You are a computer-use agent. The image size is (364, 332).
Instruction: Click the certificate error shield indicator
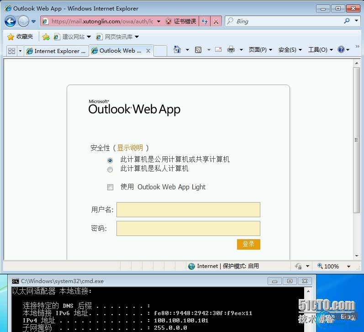click(x=181, y=21)
